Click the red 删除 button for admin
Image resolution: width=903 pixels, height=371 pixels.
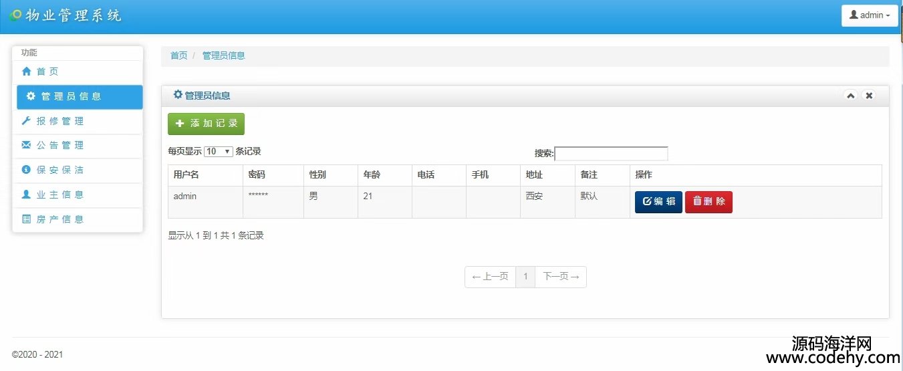(708, 201)
